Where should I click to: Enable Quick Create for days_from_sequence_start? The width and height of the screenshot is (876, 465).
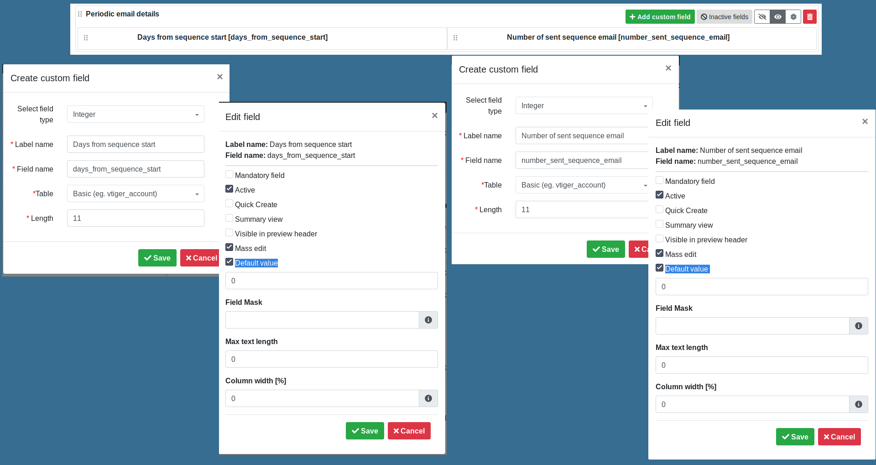(x=229, y=204)
